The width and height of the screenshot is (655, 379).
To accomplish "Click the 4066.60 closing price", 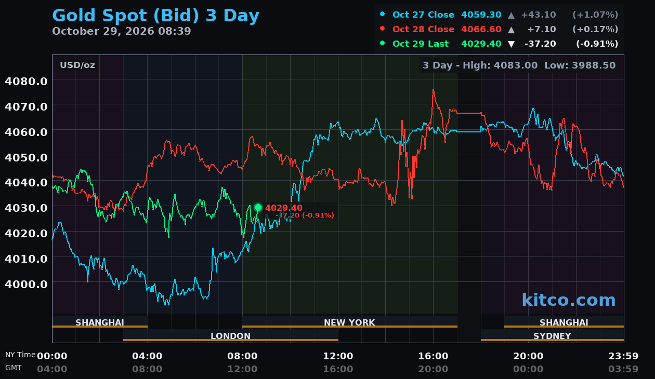I will (481, 29).
